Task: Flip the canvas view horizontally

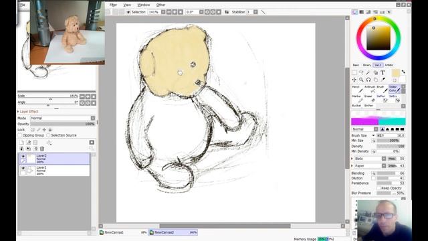Action: click(227, 12)
